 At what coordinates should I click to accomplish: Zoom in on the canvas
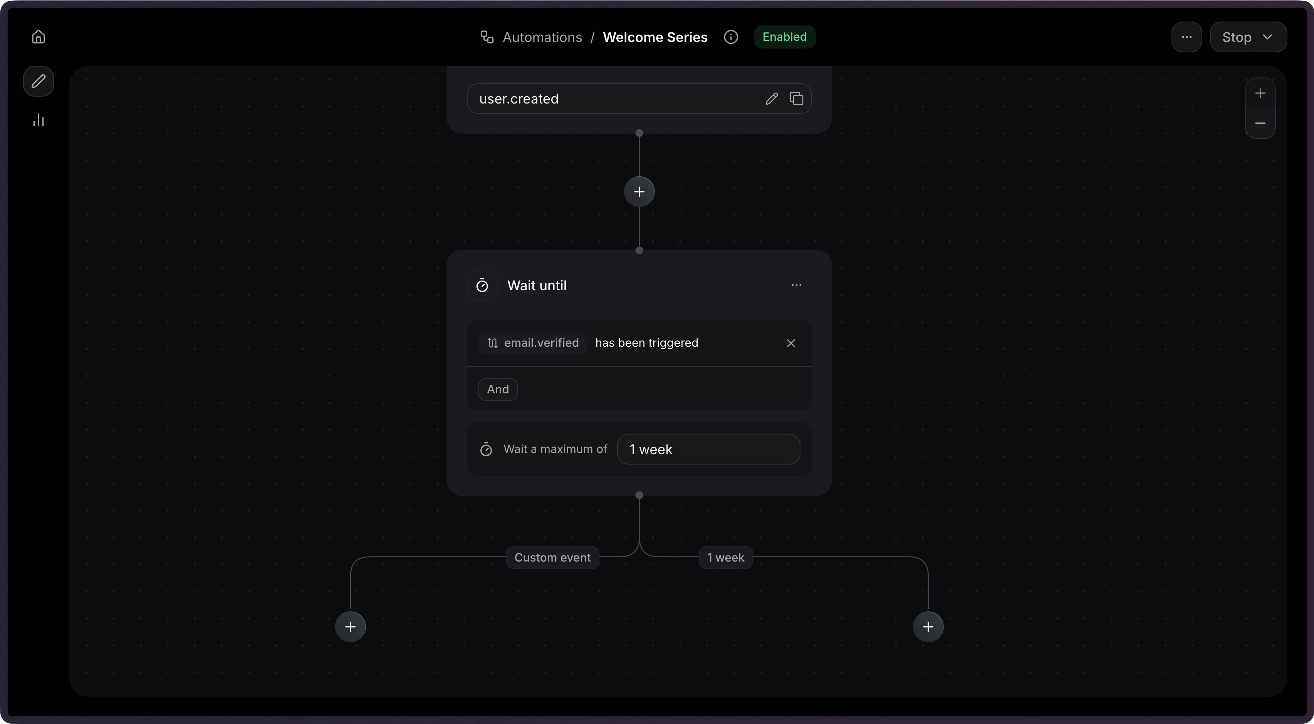pos(1260,93)
